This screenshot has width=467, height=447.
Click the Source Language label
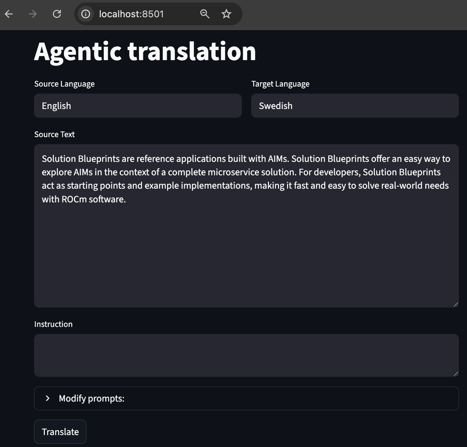pos(65,84)
